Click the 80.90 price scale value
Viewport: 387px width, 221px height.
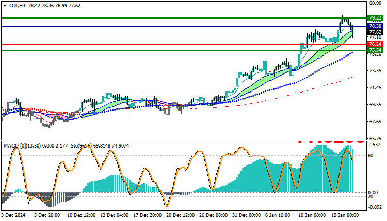(x=375, y=3)
